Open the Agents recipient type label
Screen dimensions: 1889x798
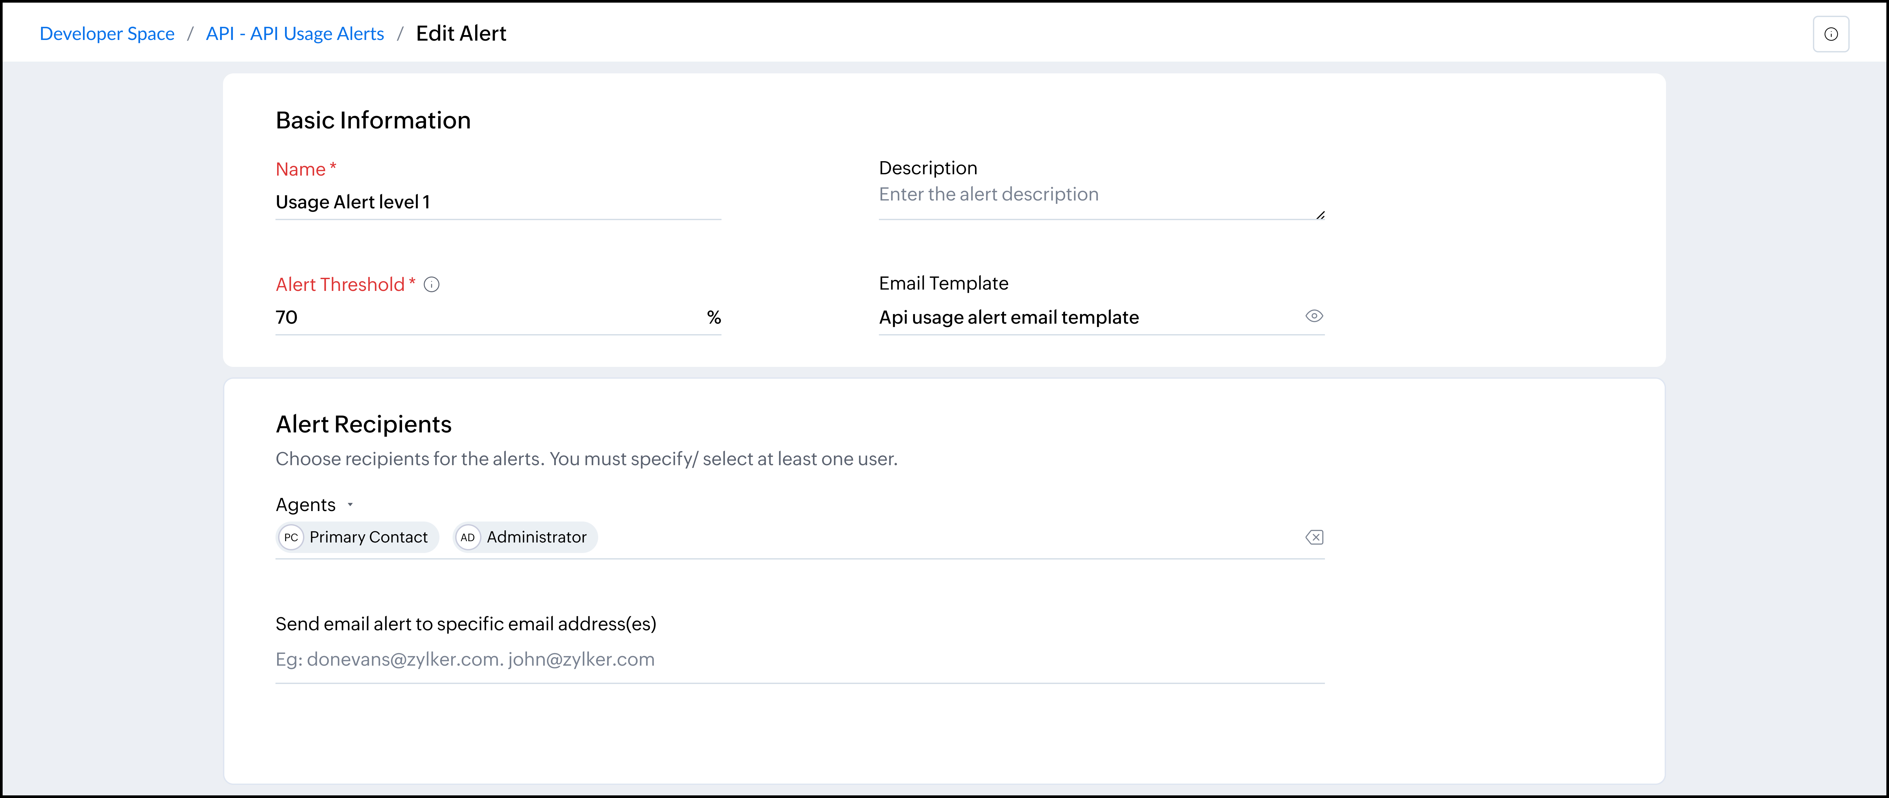305,505
